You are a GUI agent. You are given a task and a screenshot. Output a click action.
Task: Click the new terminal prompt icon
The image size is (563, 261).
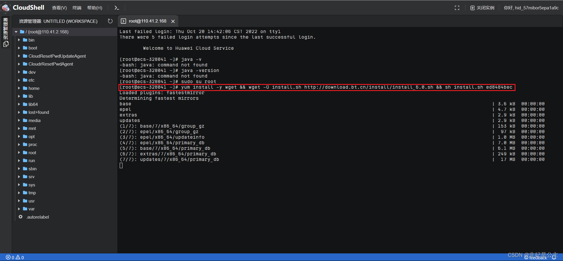coord(116,8)
